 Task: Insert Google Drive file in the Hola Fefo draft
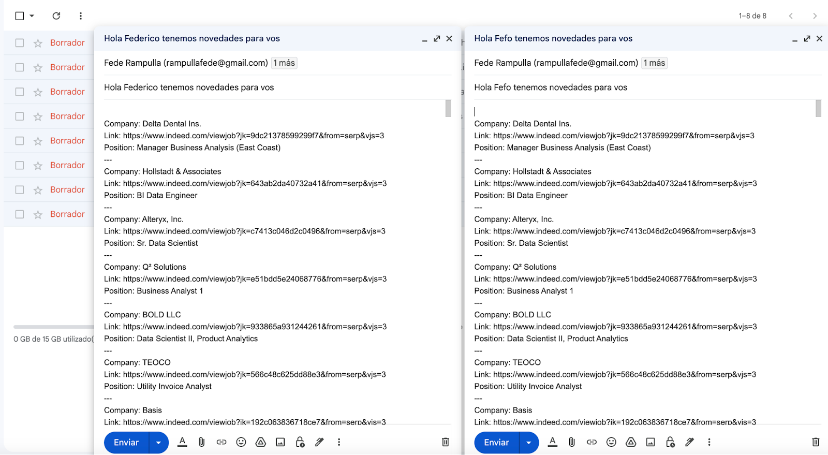[631, 442]
